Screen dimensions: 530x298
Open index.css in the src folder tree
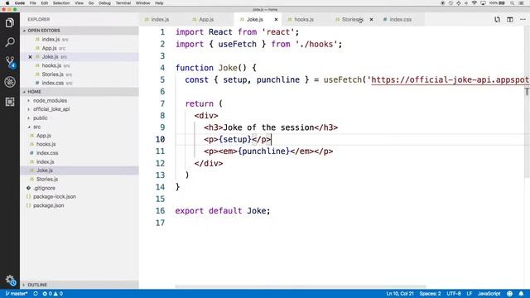tap(47, 153)
